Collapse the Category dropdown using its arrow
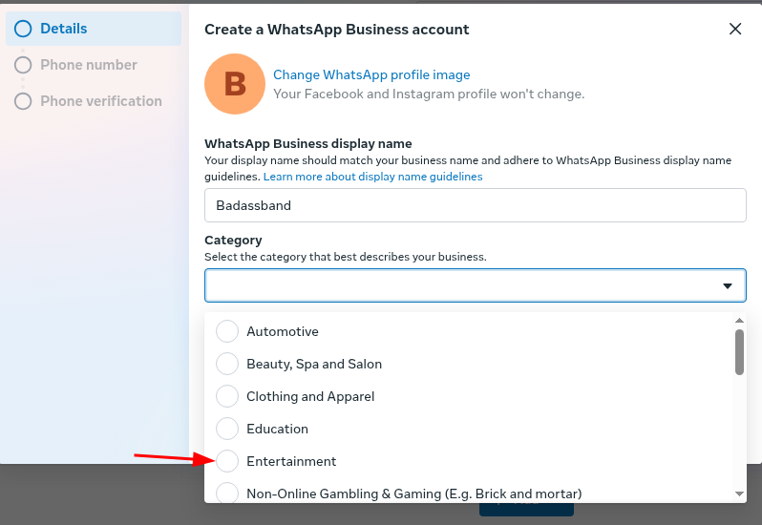The width and height of the screenshot is (762, 525). pos(728,285)
